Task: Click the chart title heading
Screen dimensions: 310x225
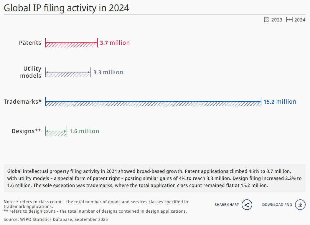Action: [x=66, y=8]
